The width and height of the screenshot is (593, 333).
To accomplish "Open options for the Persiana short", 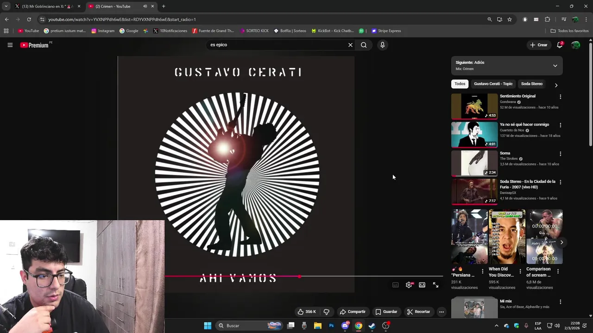I will [482, 271].
